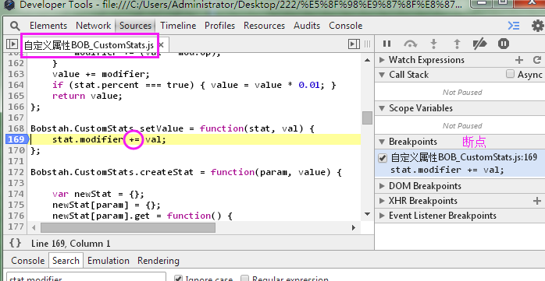Switch to the Elements panel
Screen dimensions: 545x281
(x=48, y=26)
